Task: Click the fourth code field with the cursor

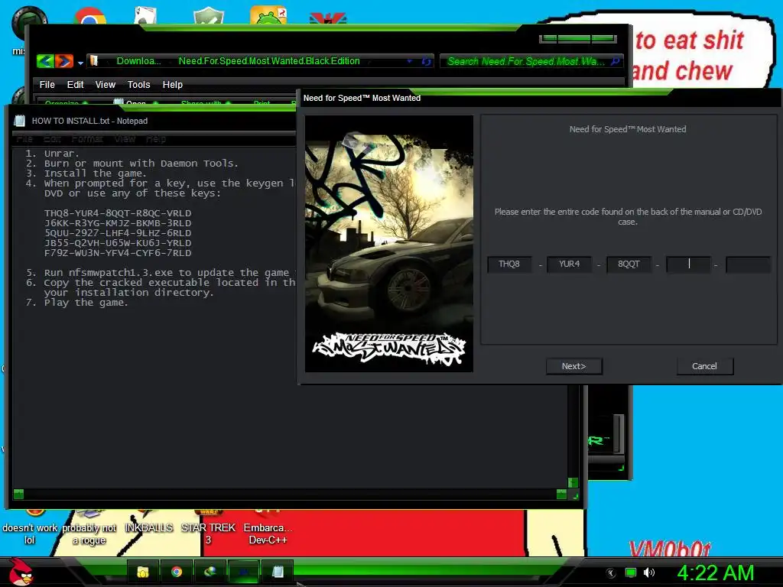Action: [x=689, y=264]
